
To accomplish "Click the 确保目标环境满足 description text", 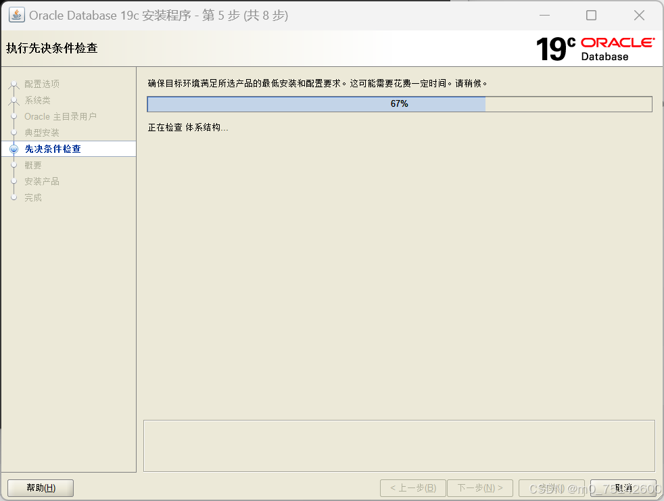I will 317,83.
